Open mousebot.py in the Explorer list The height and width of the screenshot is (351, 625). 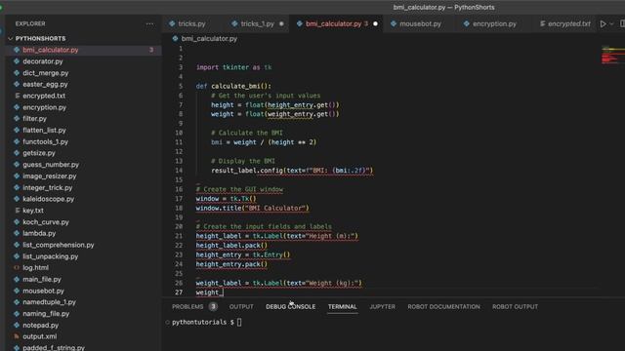[x=43, y=291]
